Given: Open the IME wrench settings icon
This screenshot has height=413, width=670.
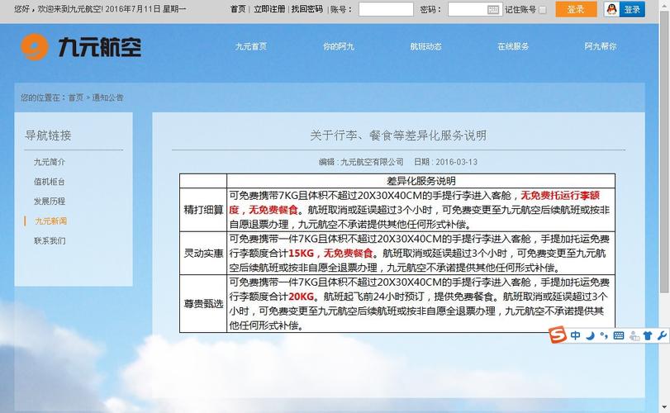Looking at the screenshot, I should coord(662,335).
